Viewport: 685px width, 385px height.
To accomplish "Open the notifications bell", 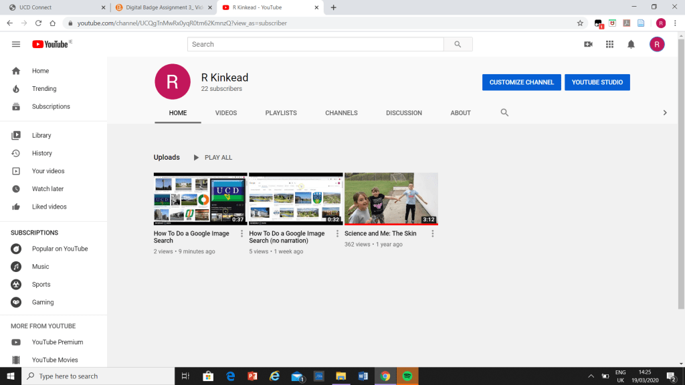I will 631,44.
